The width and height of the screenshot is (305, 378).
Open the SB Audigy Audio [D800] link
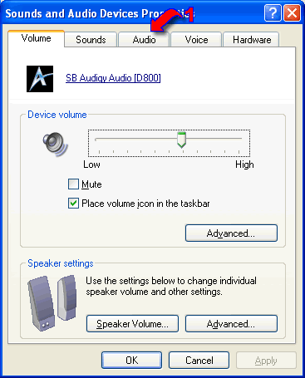pyautogui.click(x=113, y=78)
